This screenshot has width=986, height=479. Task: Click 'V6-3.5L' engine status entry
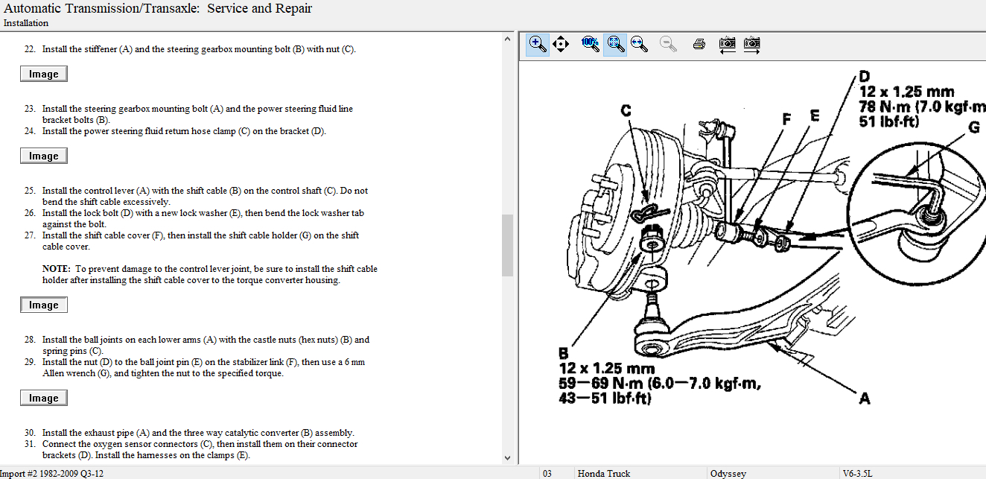(x=857, y=473)
